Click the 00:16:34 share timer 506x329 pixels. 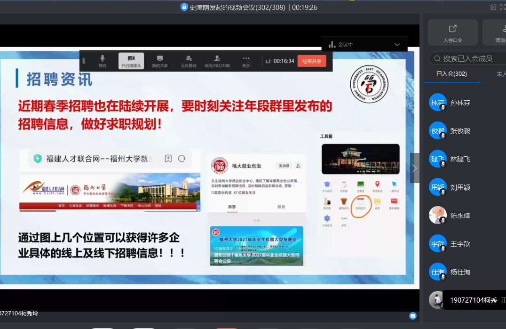[x=284, y=61]
